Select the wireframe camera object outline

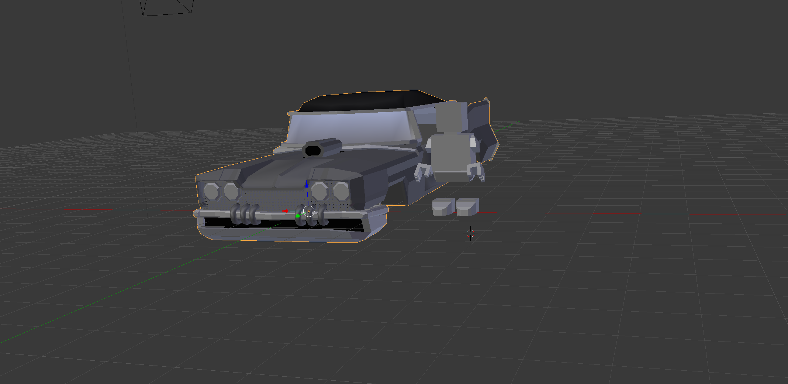(167, 8)
